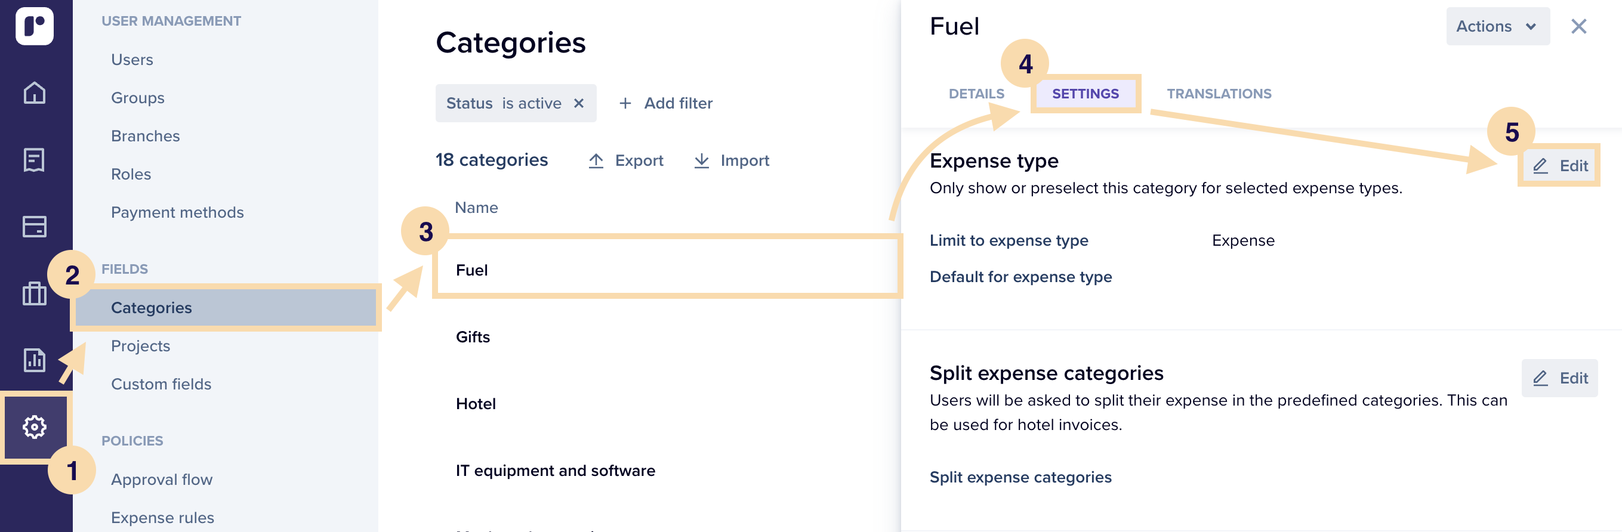The height and width of the screenshot is (532, 1622).
Task: Switch to the Details tab
Action: tap(976, 94)
